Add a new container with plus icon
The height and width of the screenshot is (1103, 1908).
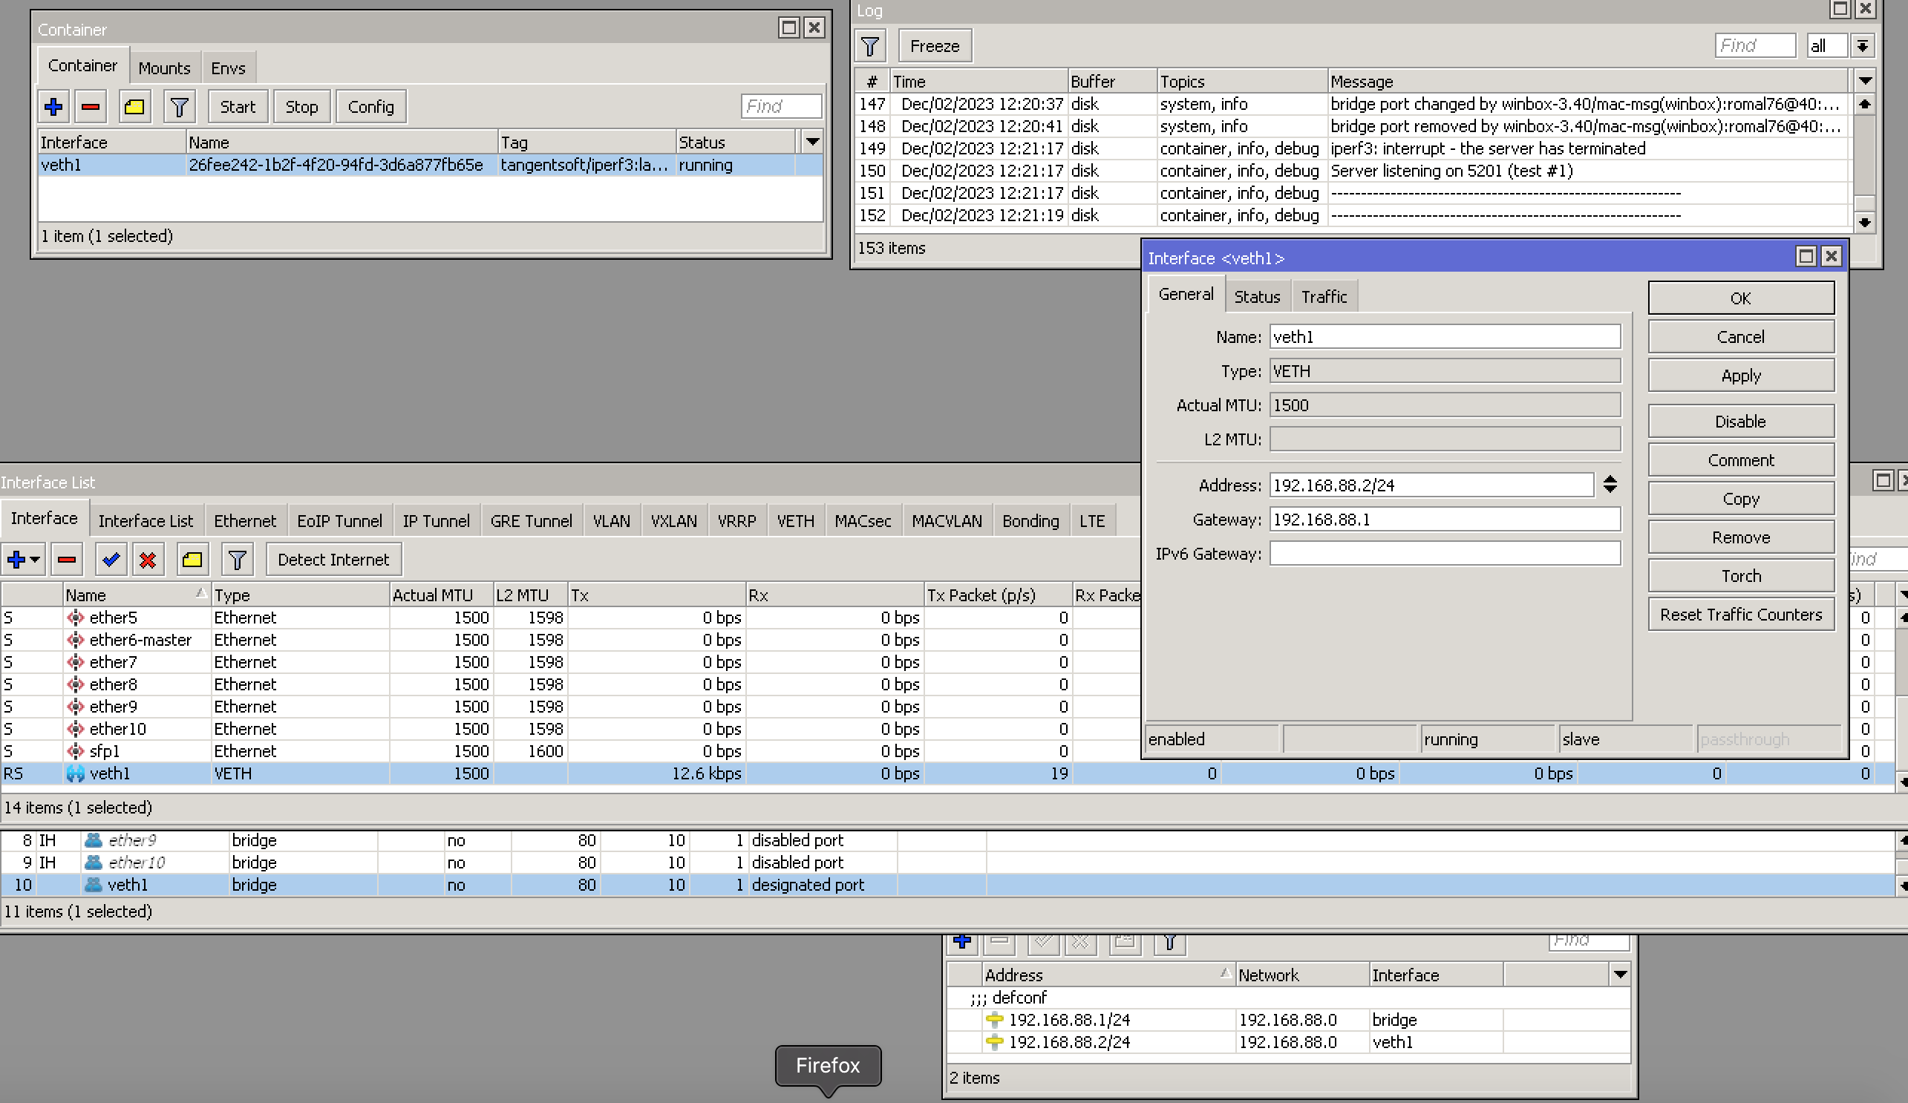pyautogui.click(x=53, y=107)
